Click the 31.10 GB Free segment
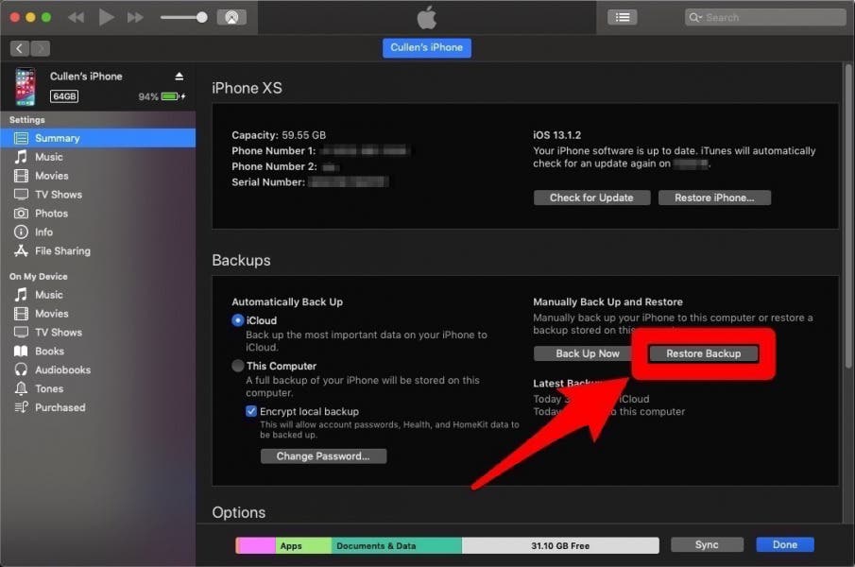855x567 pixels. click(560, 546)
